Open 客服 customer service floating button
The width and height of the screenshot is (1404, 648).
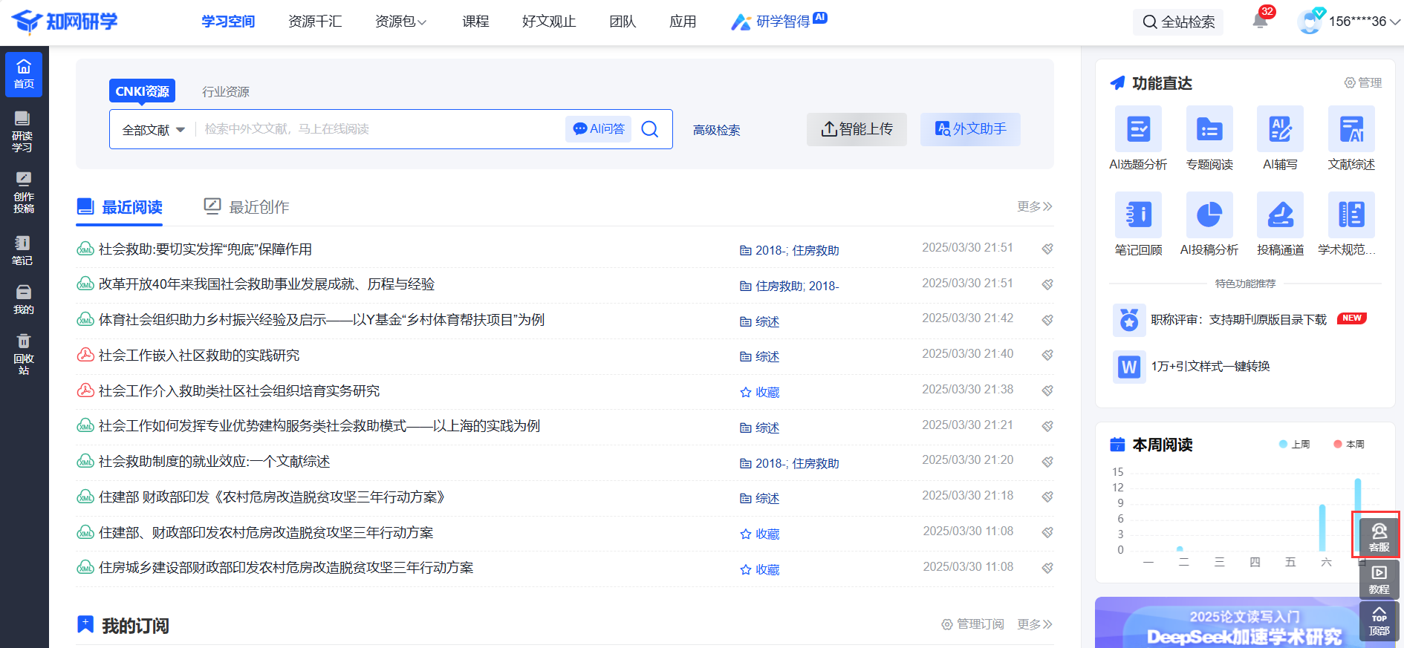[1379, 537]
